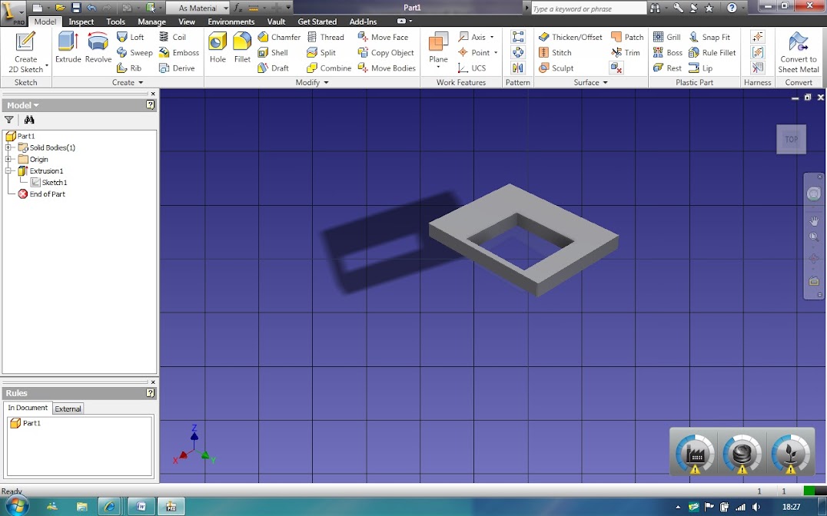Open the Model browser dropdown
The image size is (827, 516).
23,105
